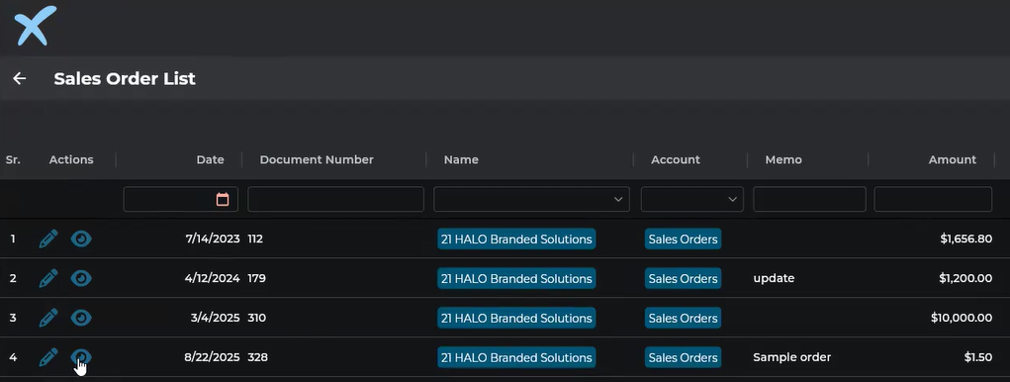1010x382 pixels.
Task: Open the calendar picker in Date filter
Action: pyautogui.click(x=223, y=199)
